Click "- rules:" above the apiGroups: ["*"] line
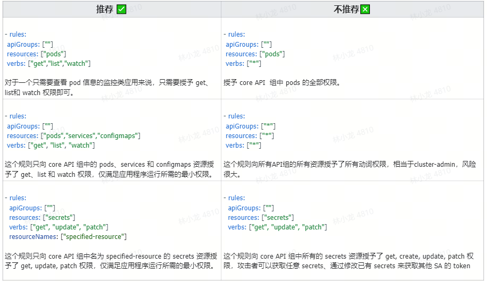 coord(234,116)
